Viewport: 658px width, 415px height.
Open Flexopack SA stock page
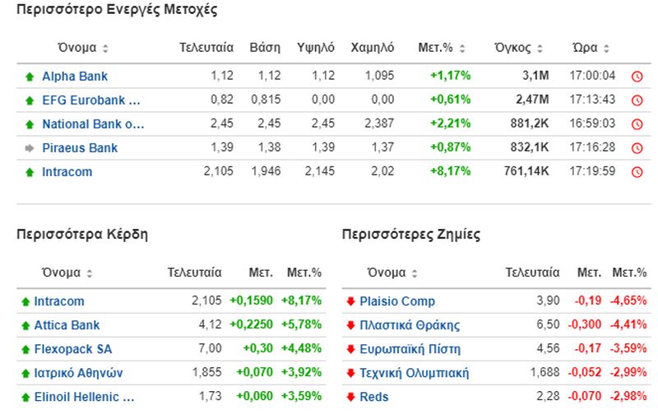click(x=73, y=349)
